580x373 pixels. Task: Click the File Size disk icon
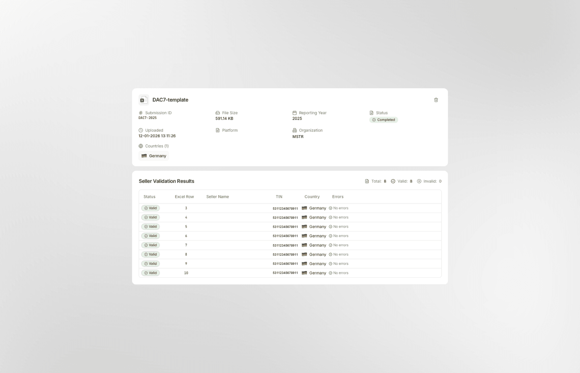coord(217,112)
